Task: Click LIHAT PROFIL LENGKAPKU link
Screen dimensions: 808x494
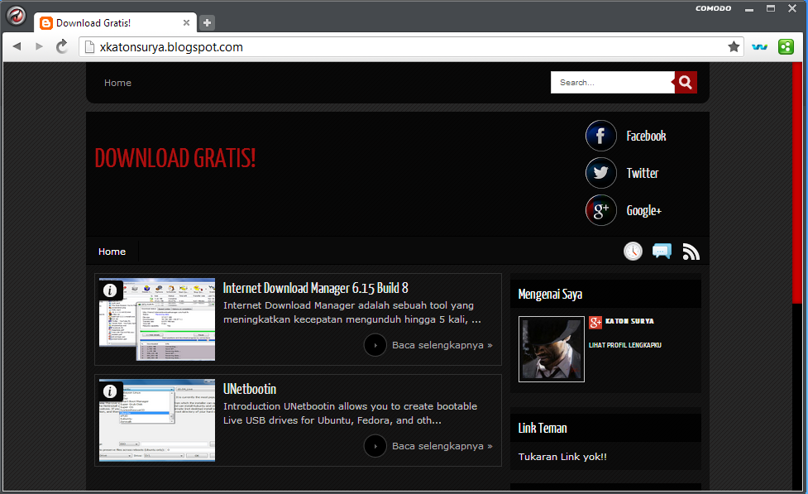Action: (625, 345)
